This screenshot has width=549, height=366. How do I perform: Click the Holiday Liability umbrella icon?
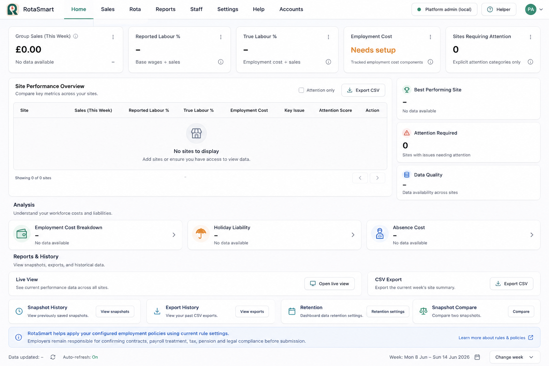[201, 234]
